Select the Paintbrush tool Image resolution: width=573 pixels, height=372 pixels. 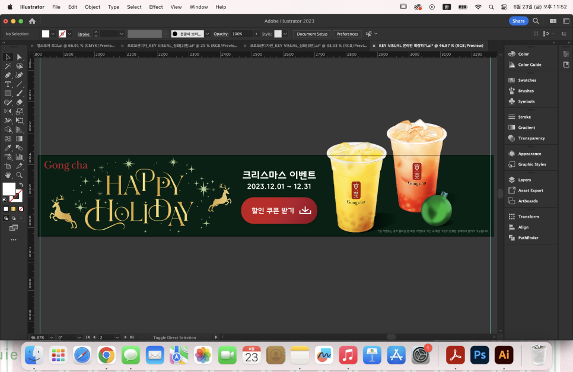(x=20, y=93)
